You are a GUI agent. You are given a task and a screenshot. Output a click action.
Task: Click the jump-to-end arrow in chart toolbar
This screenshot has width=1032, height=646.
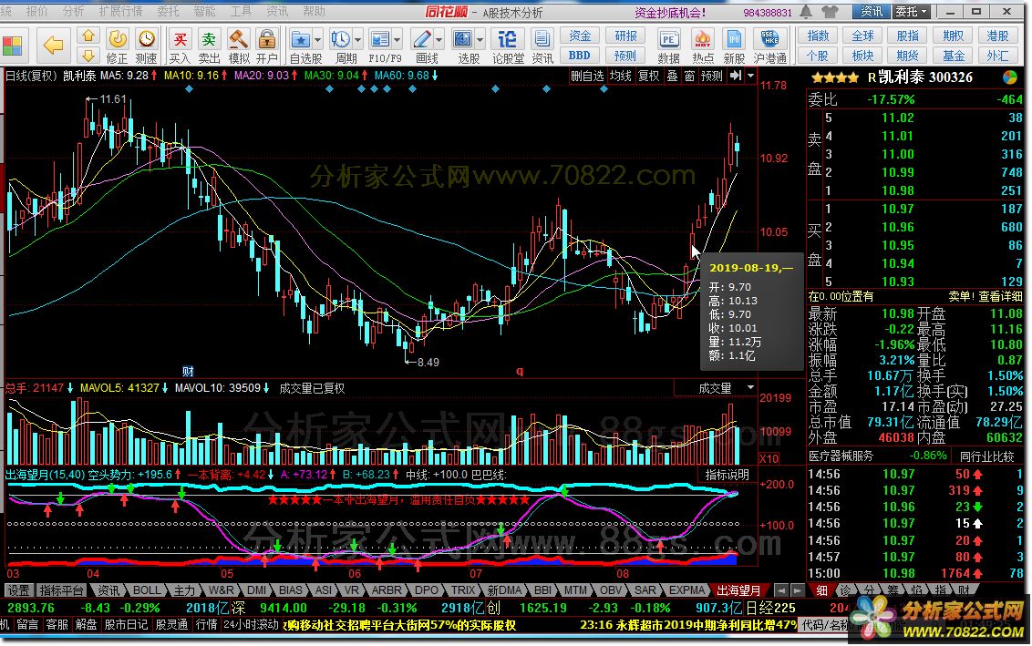[736, 77]
